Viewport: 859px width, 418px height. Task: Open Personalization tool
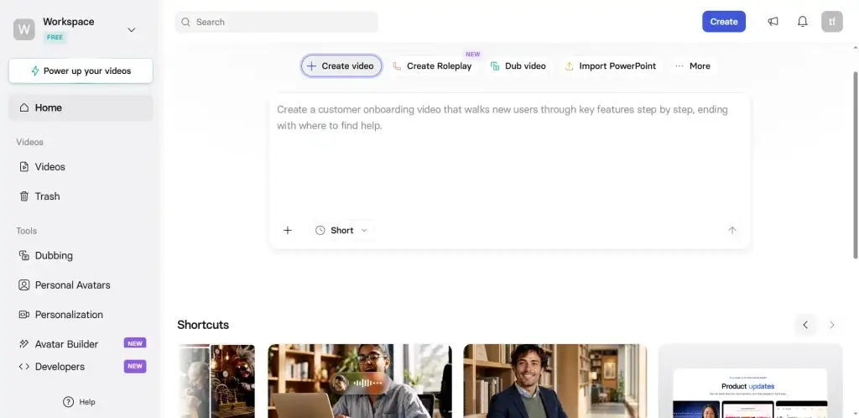tap(81, 315)
